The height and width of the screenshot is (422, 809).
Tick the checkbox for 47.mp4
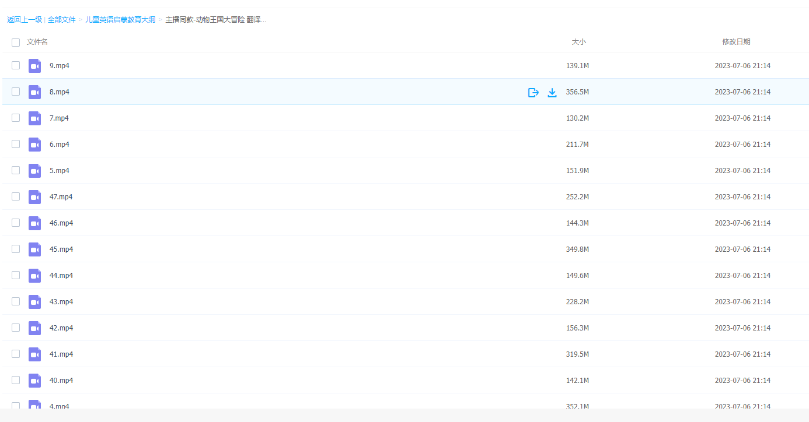pos(16,196)
